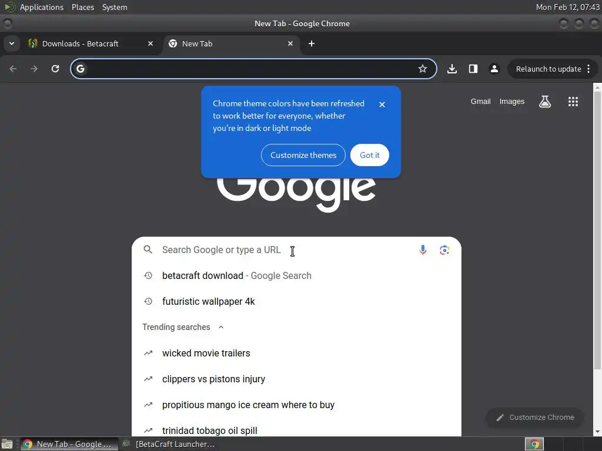The width and height of the screenshot is (602, 451).
Task: Click the pencil icon in Customize Chrome
Action: pos(500,418)
